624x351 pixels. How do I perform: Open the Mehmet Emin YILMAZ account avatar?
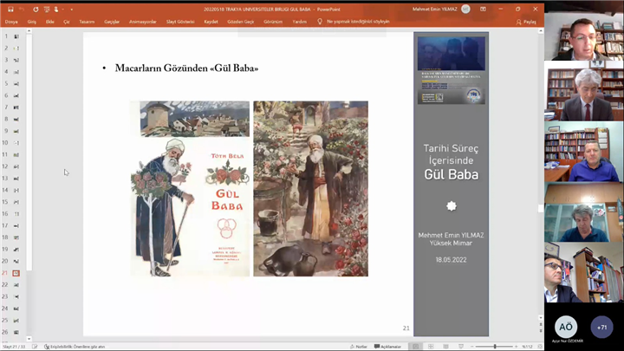click(x=465, y=10)
